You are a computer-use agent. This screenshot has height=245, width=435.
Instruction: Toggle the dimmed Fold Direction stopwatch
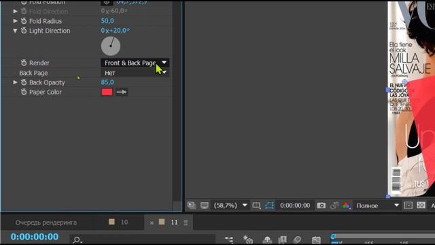tap(24, 11)
